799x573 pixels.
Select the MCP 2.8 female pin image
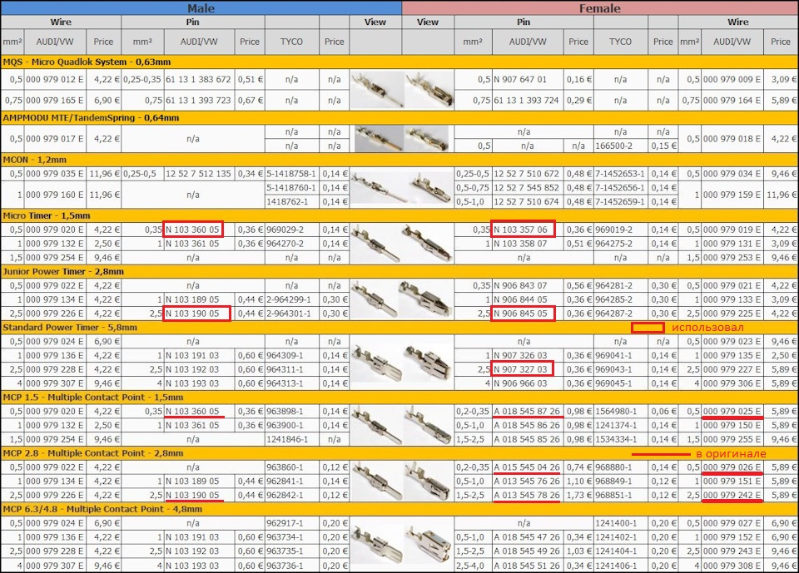428,481
